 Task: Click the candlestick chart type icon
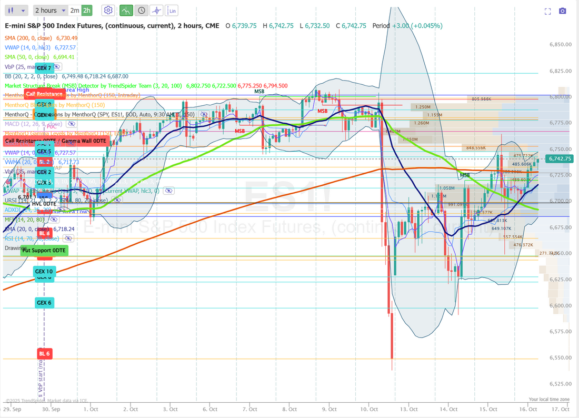tap(10, 10)
